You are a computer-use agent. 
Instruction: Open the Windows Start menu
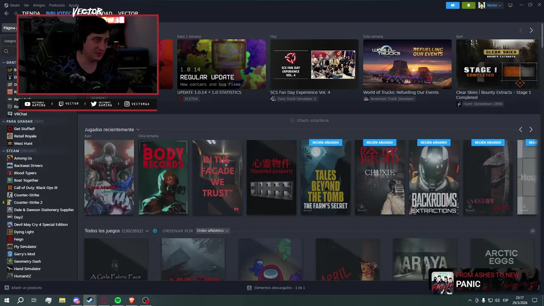pyautogui.click(x=7, y=300)
